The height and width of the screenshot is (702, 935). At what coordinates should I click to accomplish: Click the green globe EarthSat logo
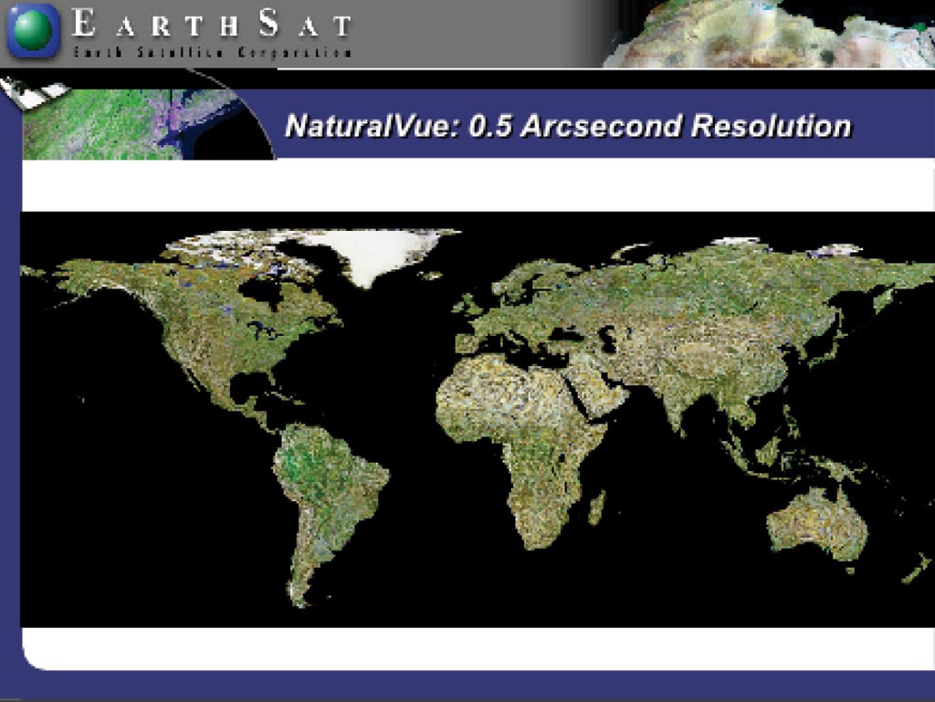34,30
